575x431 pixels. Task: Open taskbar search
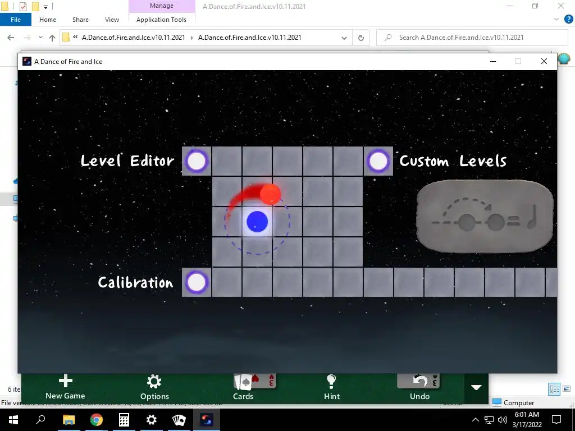click(40, 420)
